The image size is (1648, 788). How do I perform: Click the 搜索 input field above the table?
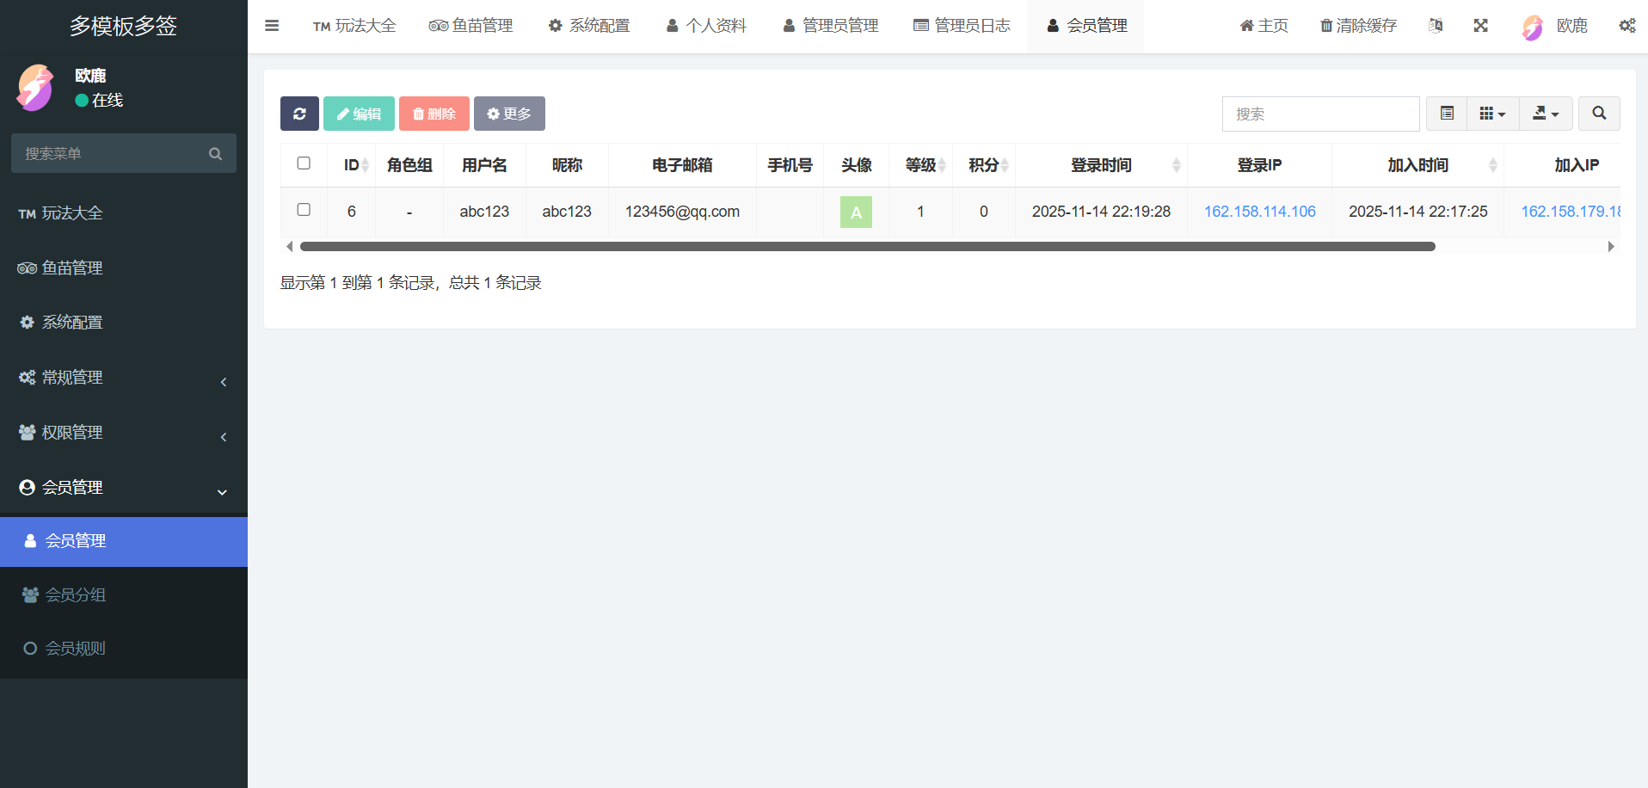click(1320, 114)
